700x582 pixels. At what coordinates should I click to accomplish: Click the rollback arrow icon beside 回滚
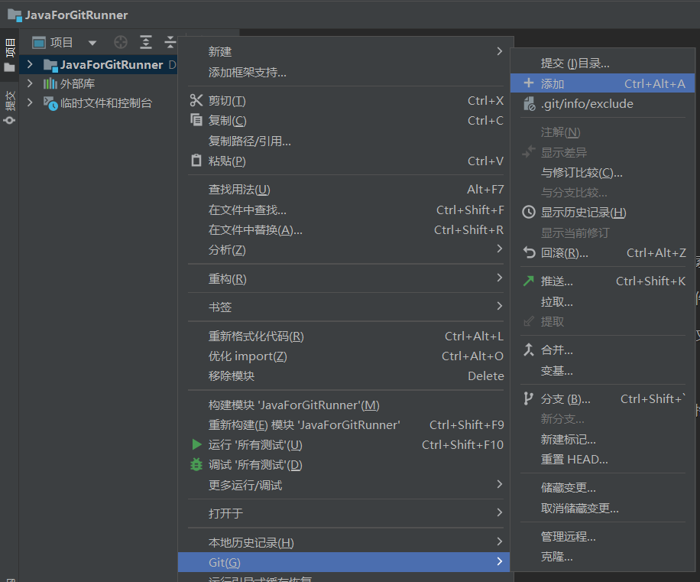529,253
